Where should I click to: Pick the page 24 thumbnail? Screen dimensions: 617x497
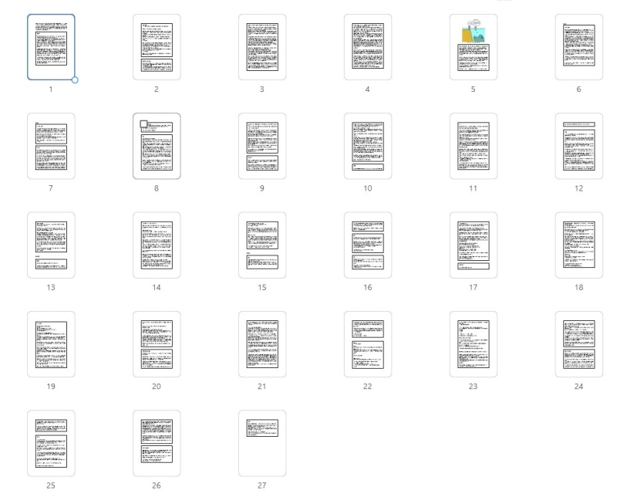(x=578, y=343)
